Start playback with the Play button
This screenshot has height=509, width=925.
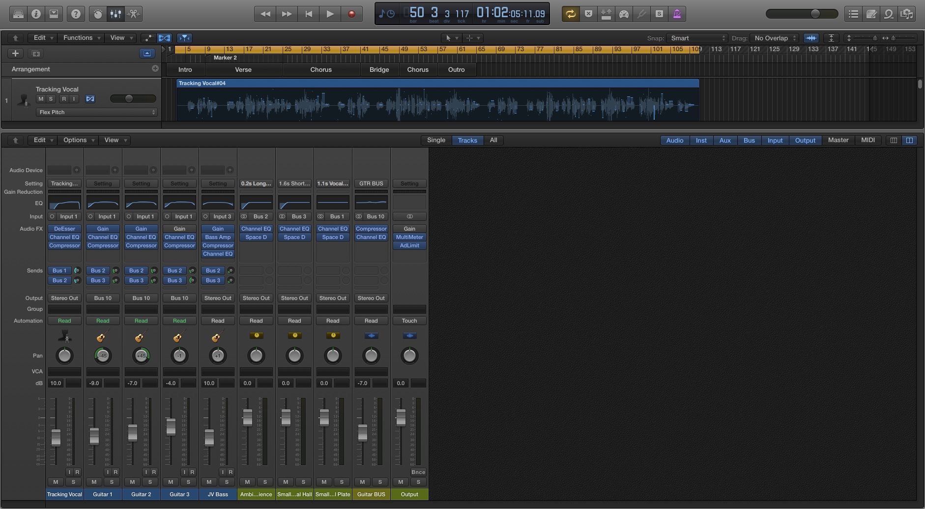[330, 14]
